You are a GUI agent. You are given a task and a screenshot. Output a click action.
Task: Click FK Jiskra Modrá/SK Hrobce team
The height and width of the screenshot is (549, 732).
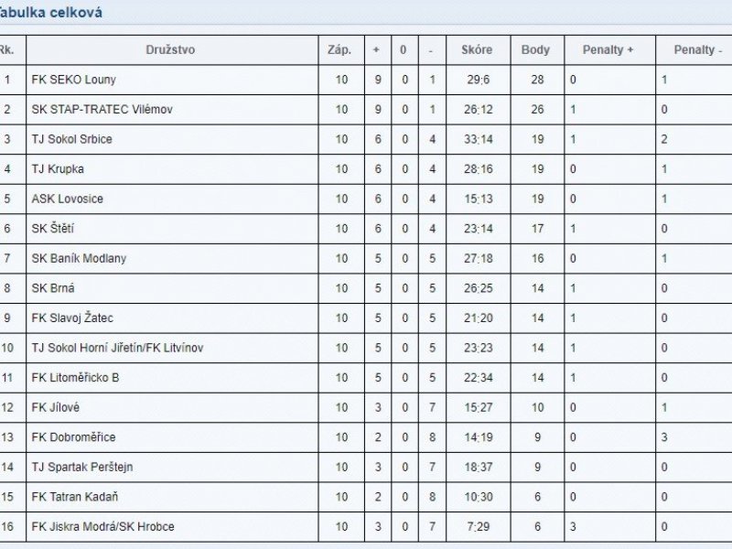tap(102, 527)
